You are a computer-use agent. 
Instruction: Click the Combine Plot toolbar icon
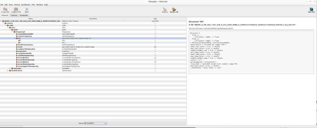[16, 9]
